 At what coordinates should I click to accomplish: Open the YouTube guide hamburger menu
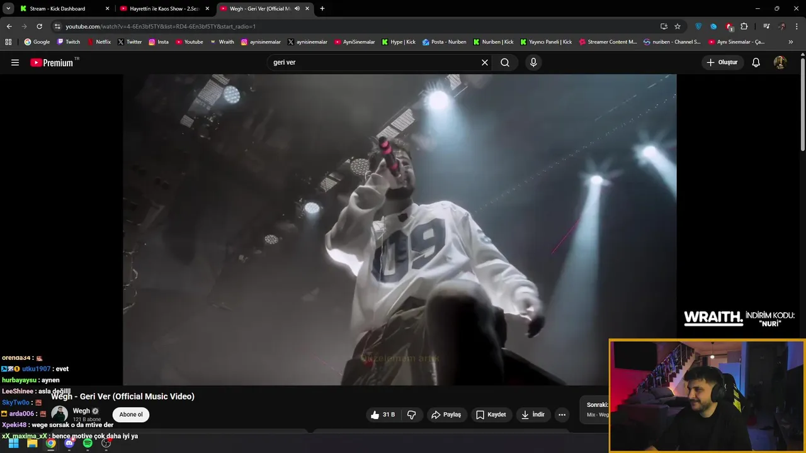click(x=15, y=62)
